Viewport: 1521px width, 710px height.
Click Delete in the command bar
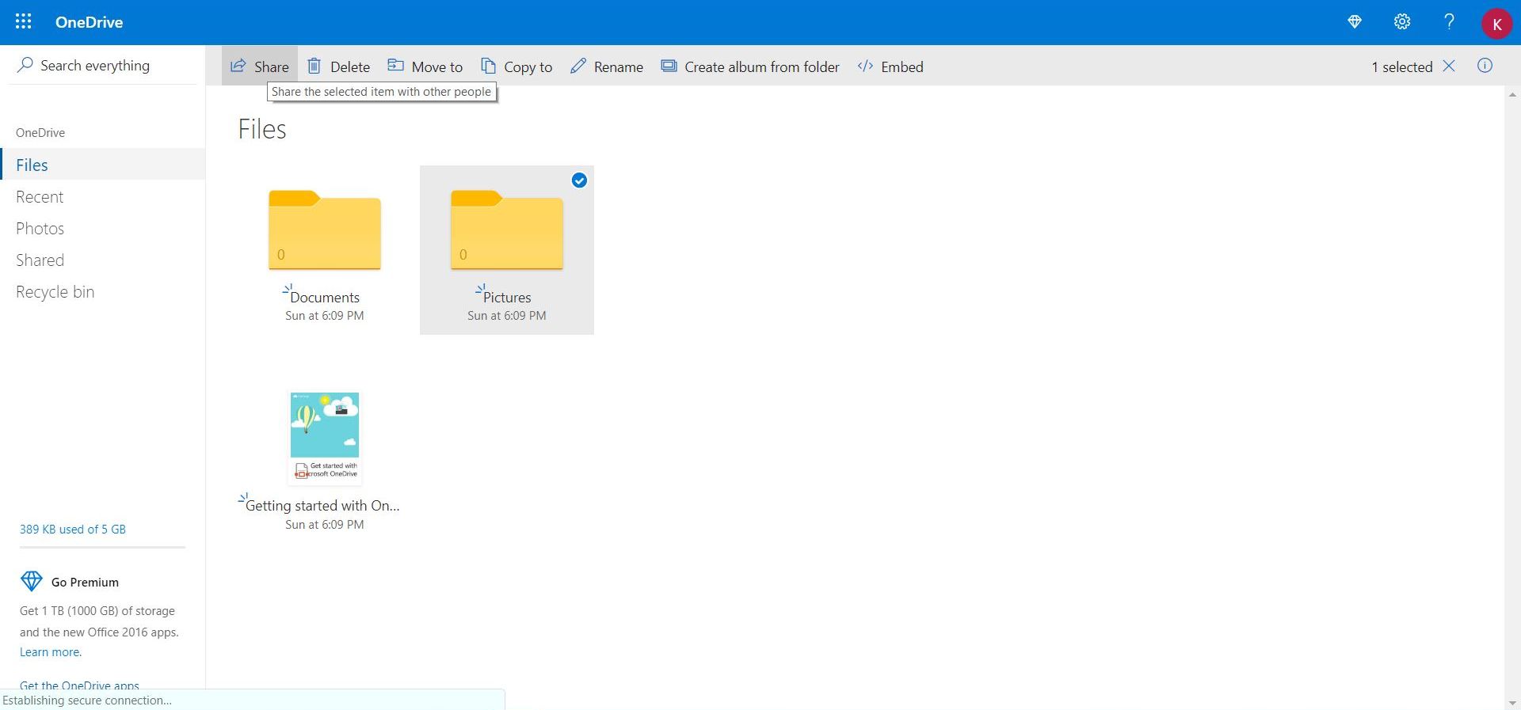[x=338, y=66]
